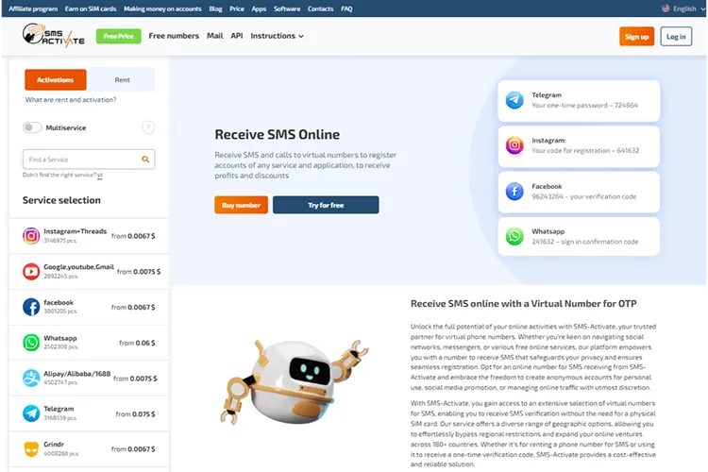Click the Whatsapp icon in confirmation code card
Viewport: 708px width, 472px height.
(514, 236)
